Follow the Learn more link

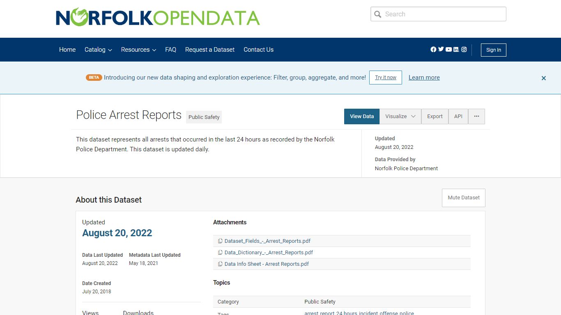pyautogui.click(x=424, y=78)
